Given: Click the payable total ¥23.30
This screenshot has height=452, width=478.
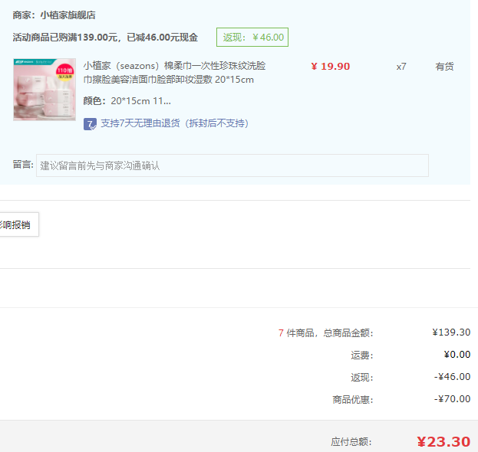Looking at the screenshot, I should 443,441.
